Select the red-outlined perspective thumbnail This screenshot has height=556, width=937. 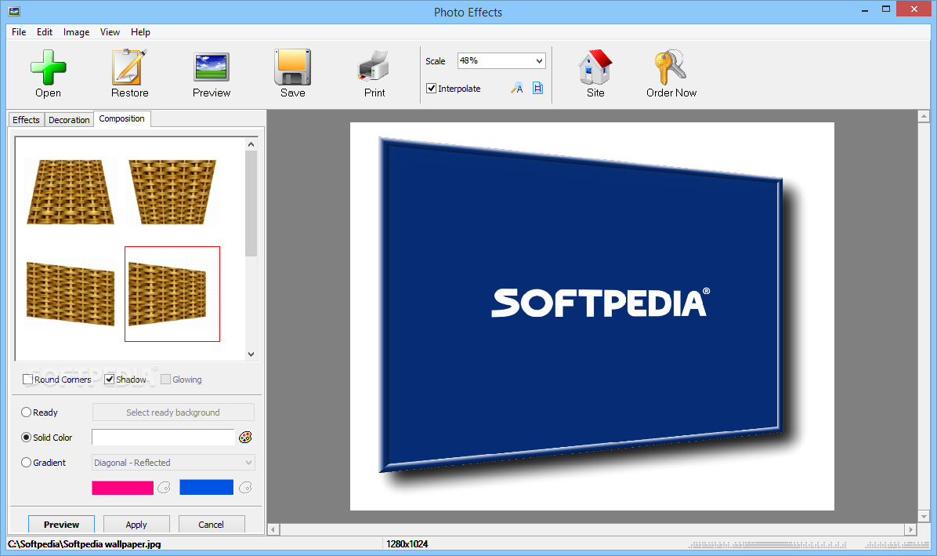(x=172, y=293)
